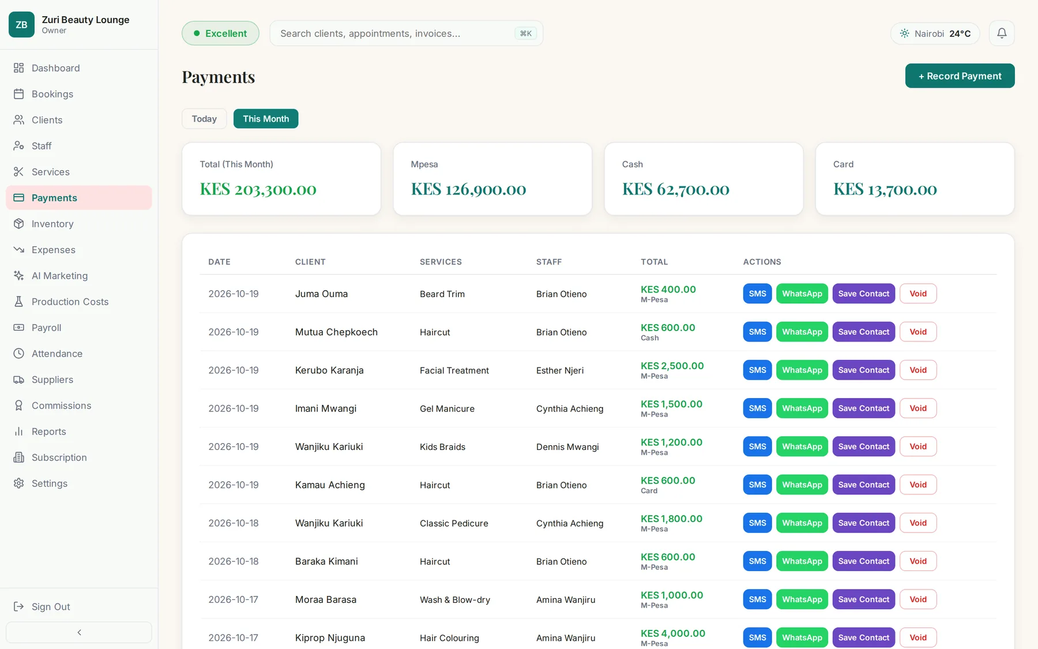Click the Payroll banknote icon
This screenshot has height=649, width=1038.
point(19,328)
